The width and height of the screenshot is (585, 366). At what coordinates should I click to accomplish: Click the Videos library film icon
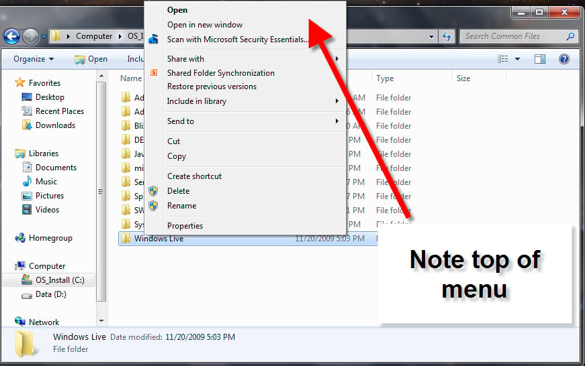click(x=27, y=210)
